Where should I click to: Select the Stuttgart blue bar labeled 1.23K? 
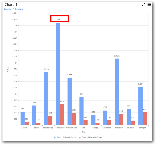tap(140, 106)
